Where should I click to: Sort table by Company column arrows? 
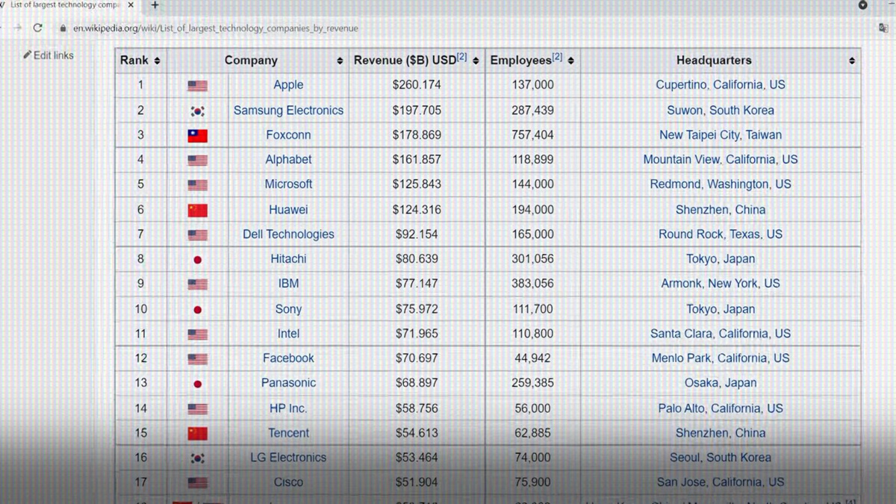pyautogui.click(x=340, y=61)
